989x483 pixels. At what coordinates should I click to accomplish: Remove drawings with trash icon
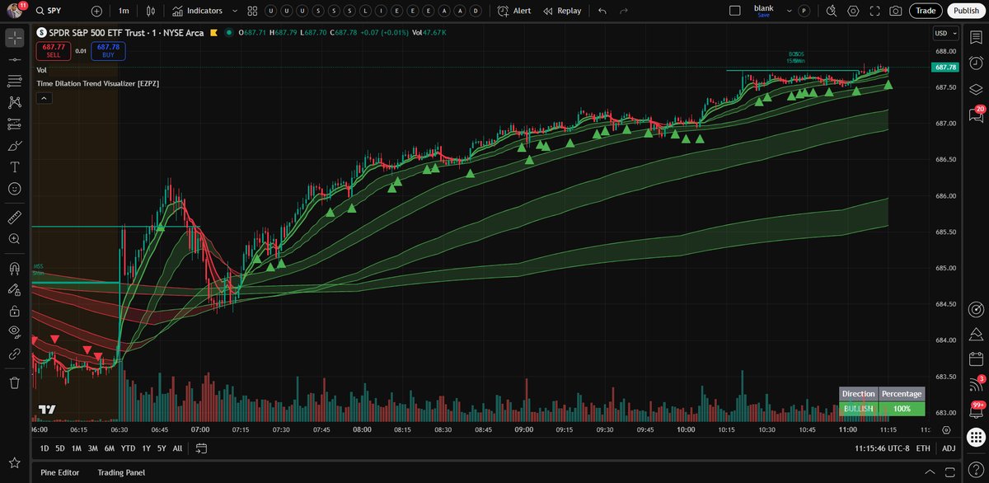click(x=14, y=382)
